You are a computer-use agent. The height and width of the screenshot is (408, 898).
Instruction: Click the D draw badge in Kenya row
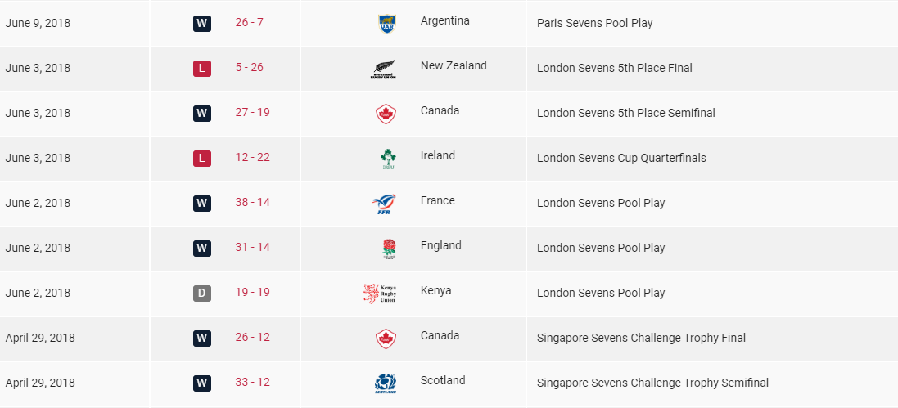coord(202,293)
